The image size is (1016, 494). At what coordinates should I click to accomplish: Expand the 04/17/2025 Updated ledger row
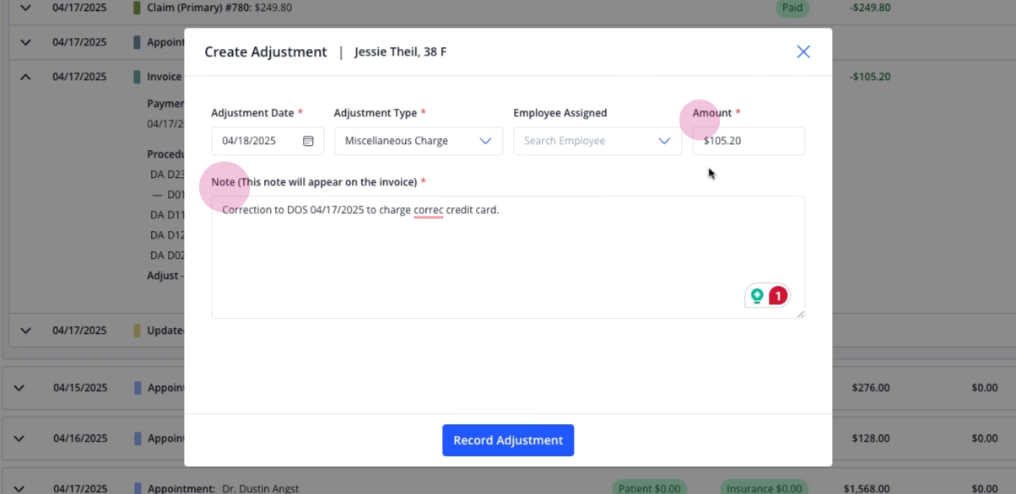click(25, 330)
